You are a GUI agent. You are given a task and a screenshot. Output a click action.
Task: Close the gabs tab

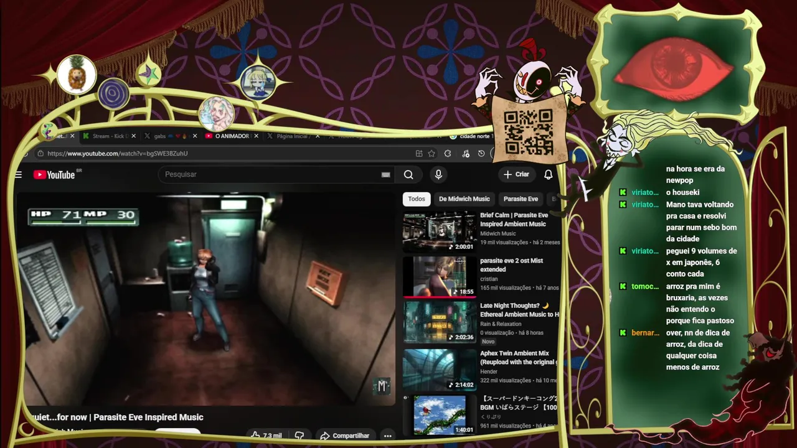(195, 136)
